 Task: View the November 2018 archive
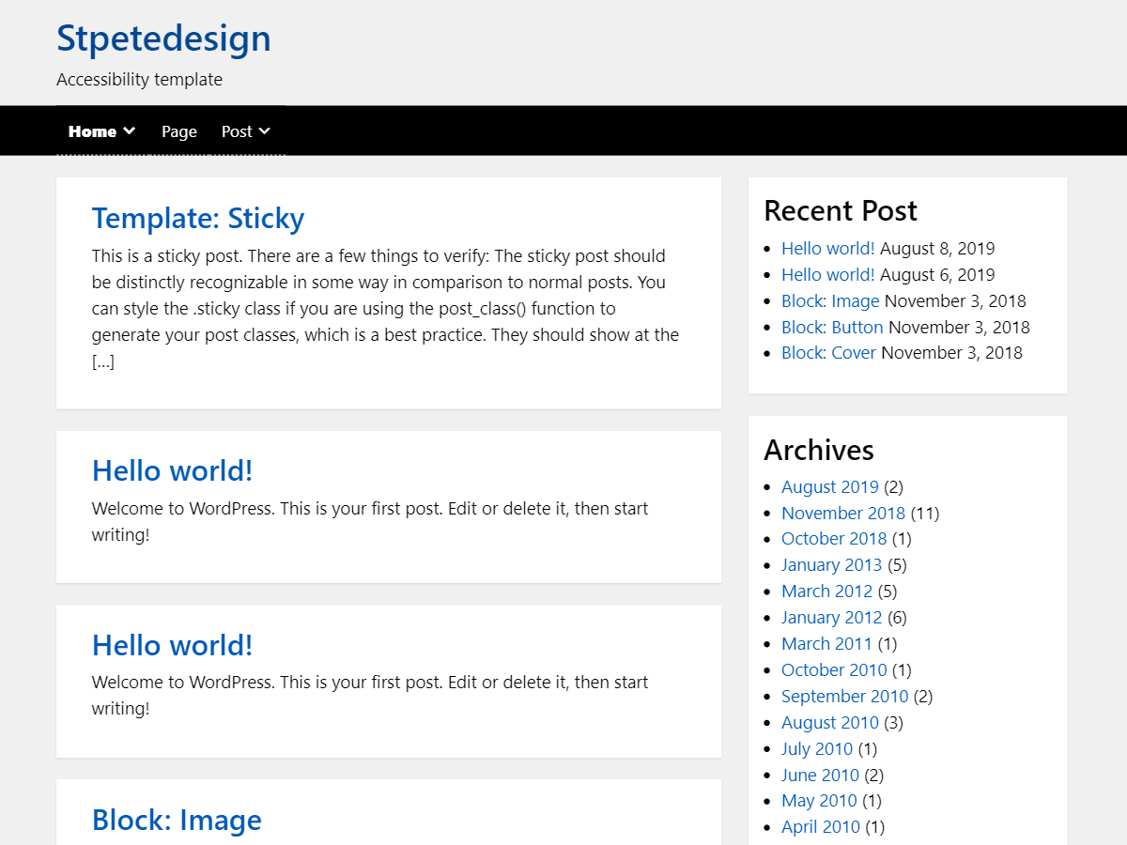pos(843,513)
